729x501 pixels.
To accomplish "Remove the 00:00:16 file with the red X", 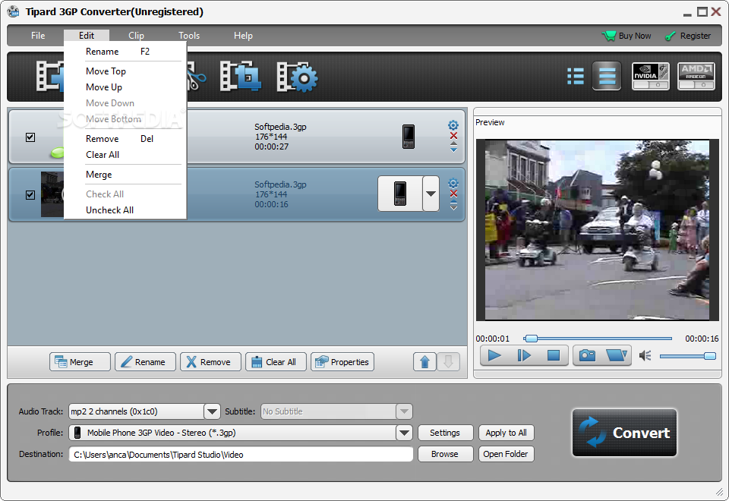I will 453,194.
